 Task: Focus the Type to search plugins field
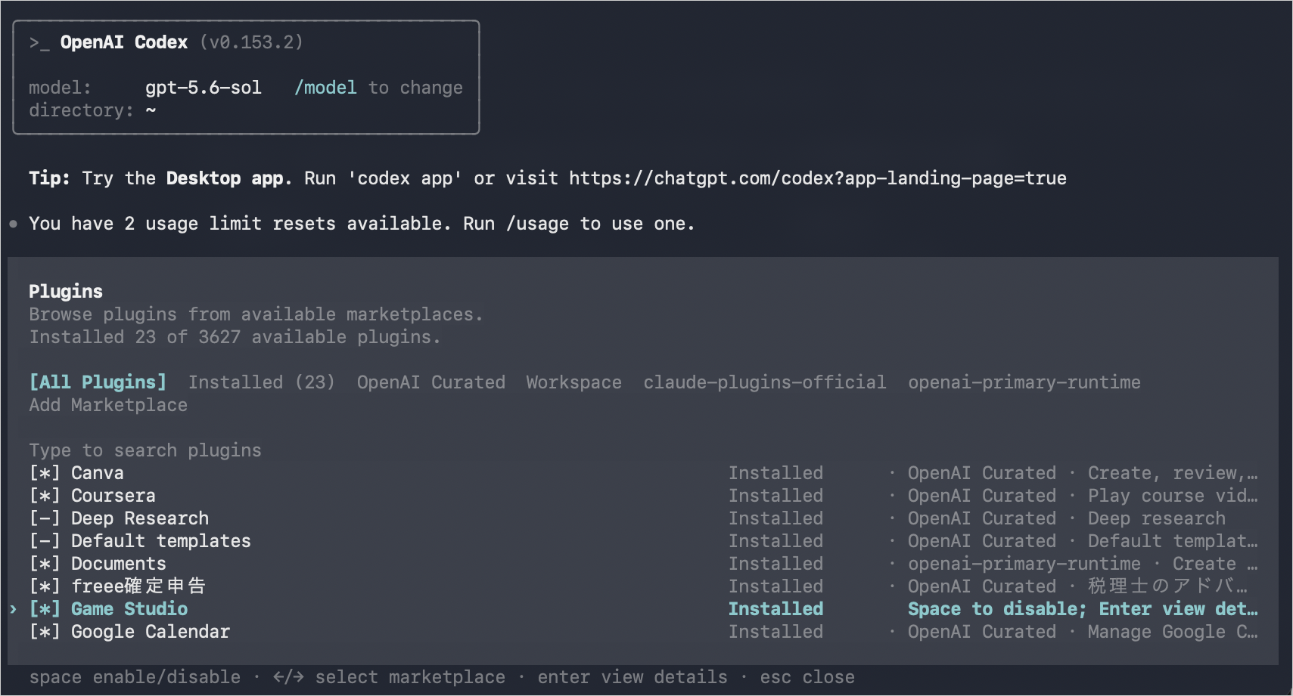pos(145,450)
